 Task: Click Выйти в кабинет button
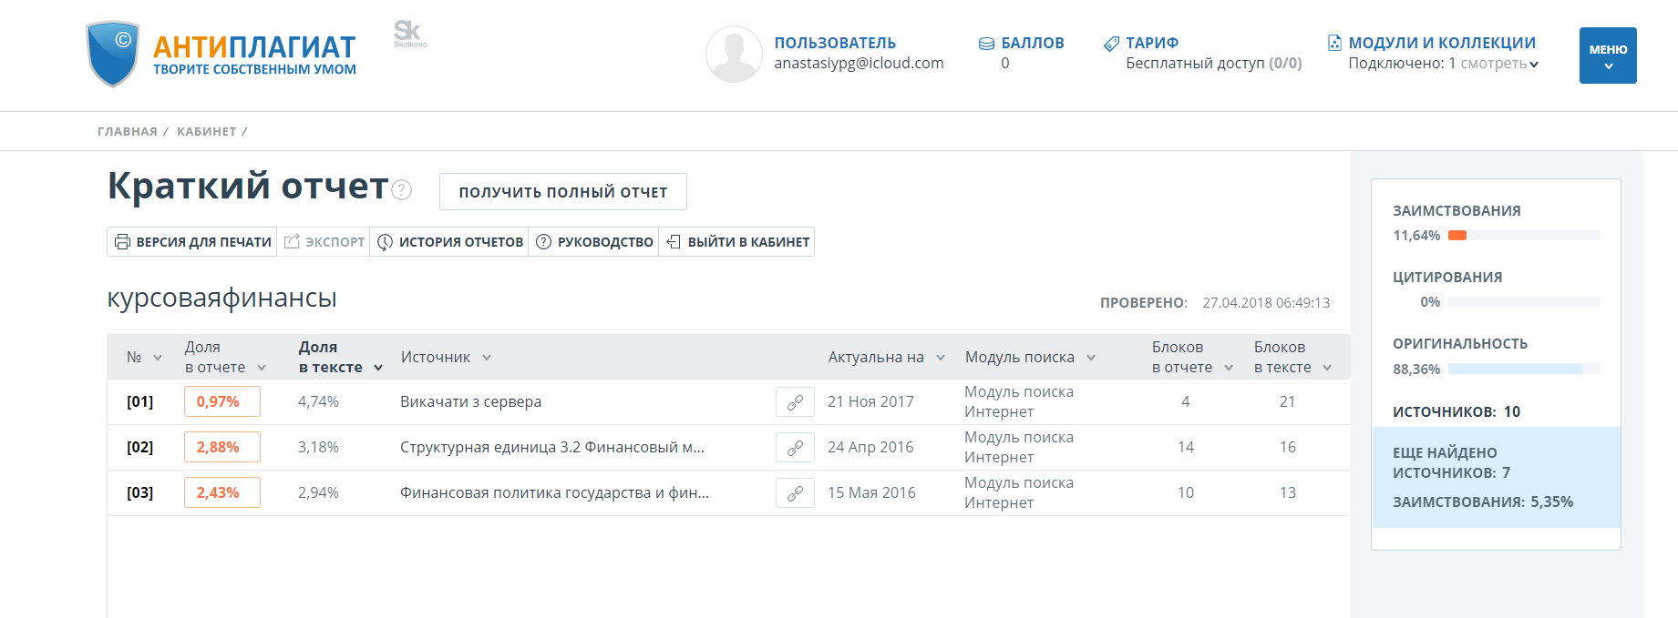(x=736, y=242)
